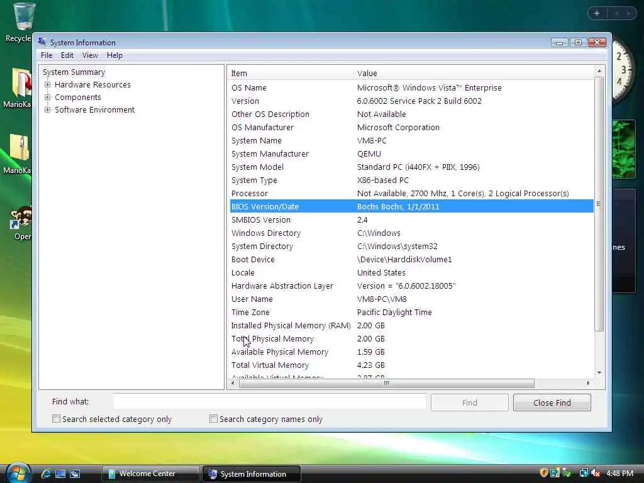This screenshot has height=483, width=644.
Task: Expand the Components tree node
Action: 48,97
